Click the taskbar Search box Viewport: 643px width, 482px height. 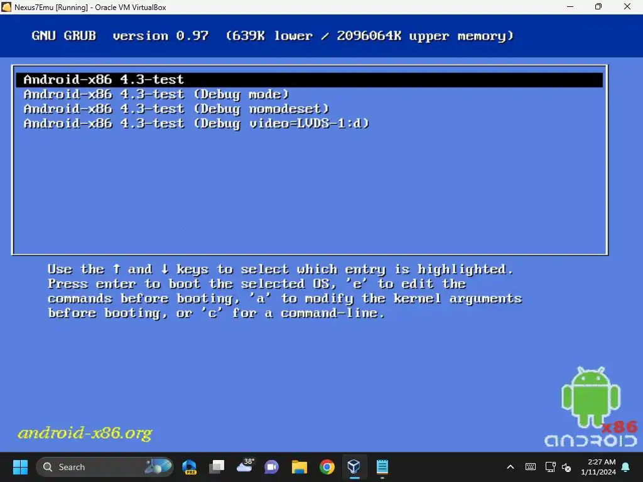[105, 467]
